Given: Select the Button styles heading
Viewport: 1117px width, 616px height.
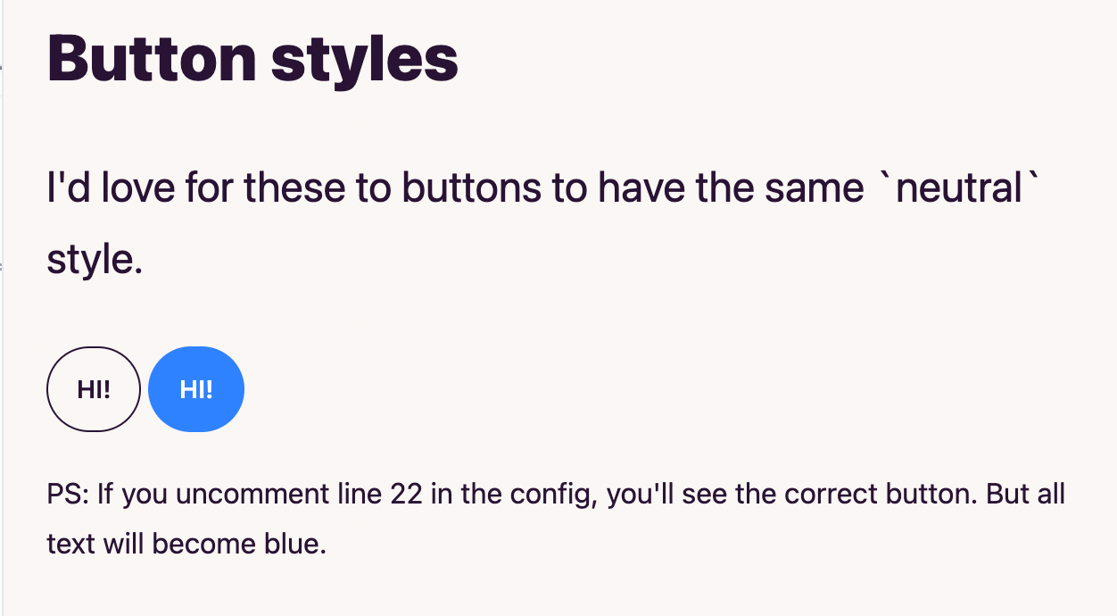Looking at the screenshot, I should [252, 58].
